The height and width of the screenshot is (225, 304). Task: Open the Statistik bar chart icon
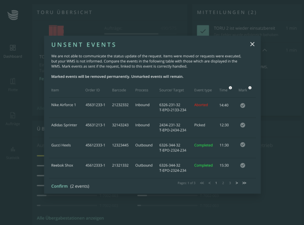[x=13, y=149]
